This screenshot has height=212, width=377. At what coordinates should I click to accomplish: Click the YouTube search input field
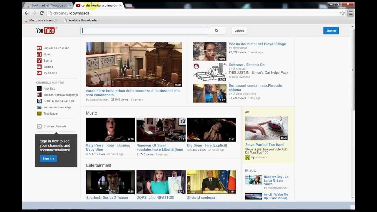click(144, 31)
